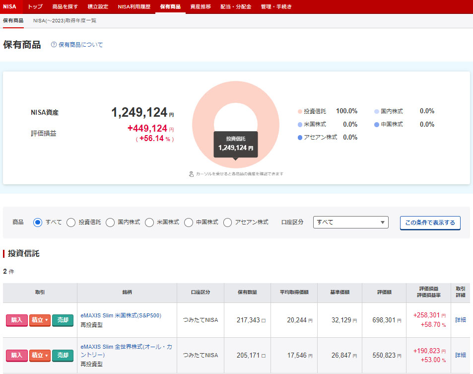473x374 pixels.
Task: Click the この条件で表示する button
Action: 430,223
